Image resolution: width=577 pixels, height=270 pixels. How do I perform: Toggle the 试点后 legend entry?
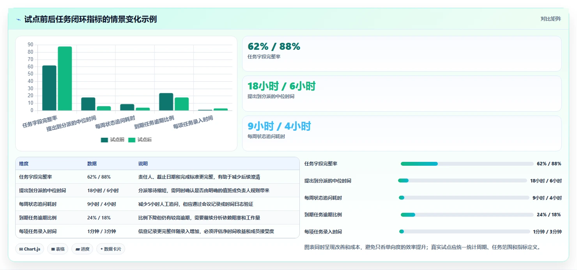[140, 140]
